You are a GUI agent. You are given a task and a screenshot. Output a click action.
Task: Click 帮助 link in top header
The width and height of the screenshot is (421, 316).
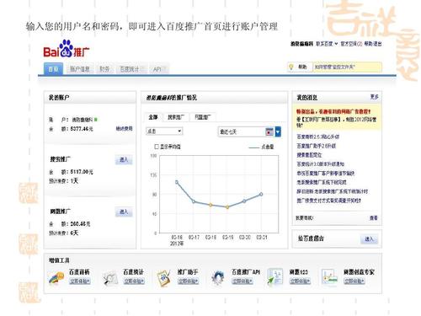[x=368, y=44]
